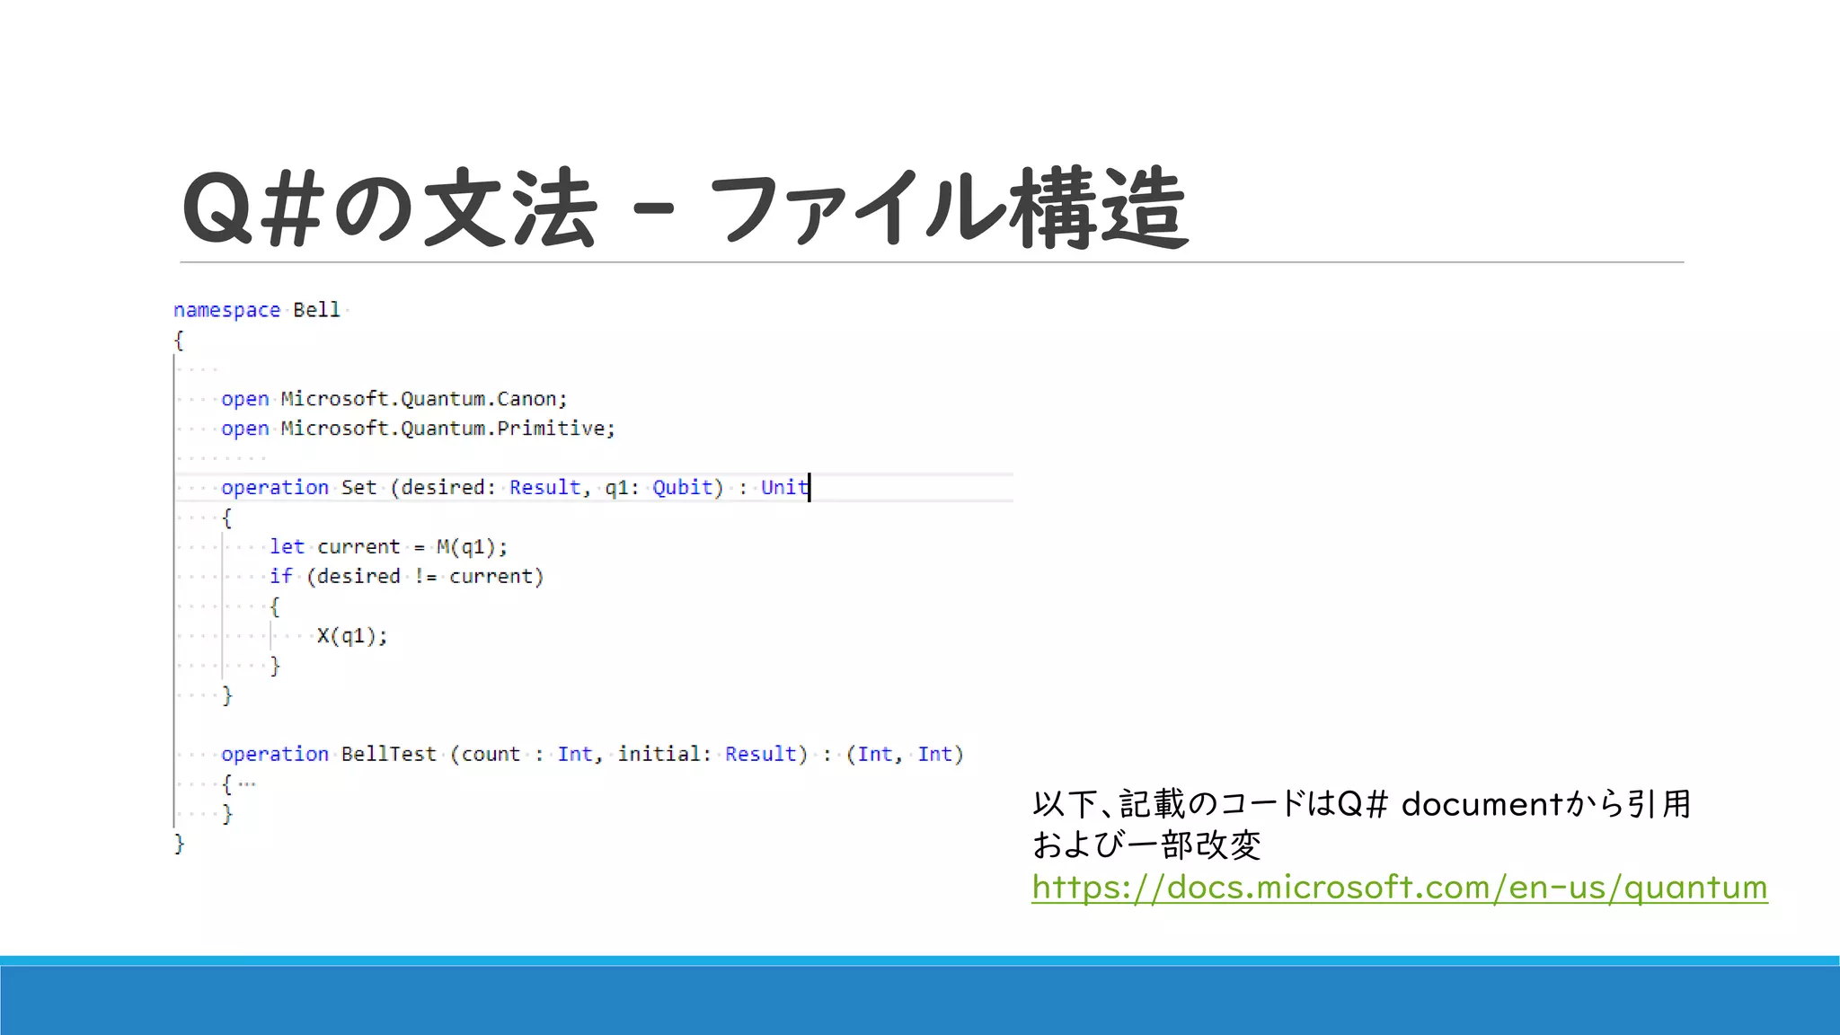Image resolution: width=1840 pixels, height=1035 pixels.
Task: Click the slide title 'Q#の文法 - ファイル構造'
Action: click(685, 208)
